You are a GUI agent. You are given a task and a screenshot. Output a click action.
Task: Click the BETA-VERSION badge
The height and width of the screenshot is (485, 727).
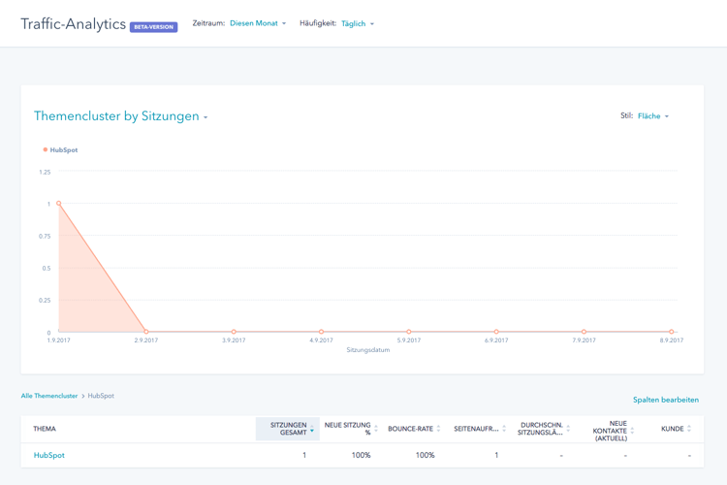click(153, 27)
